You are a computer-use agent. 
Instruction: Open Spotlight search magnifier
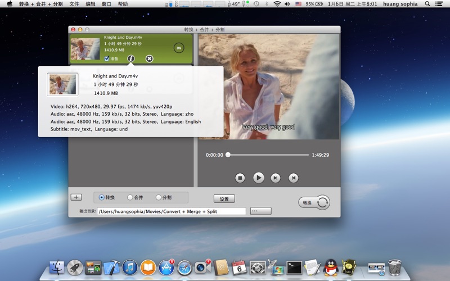click(427, 4)
